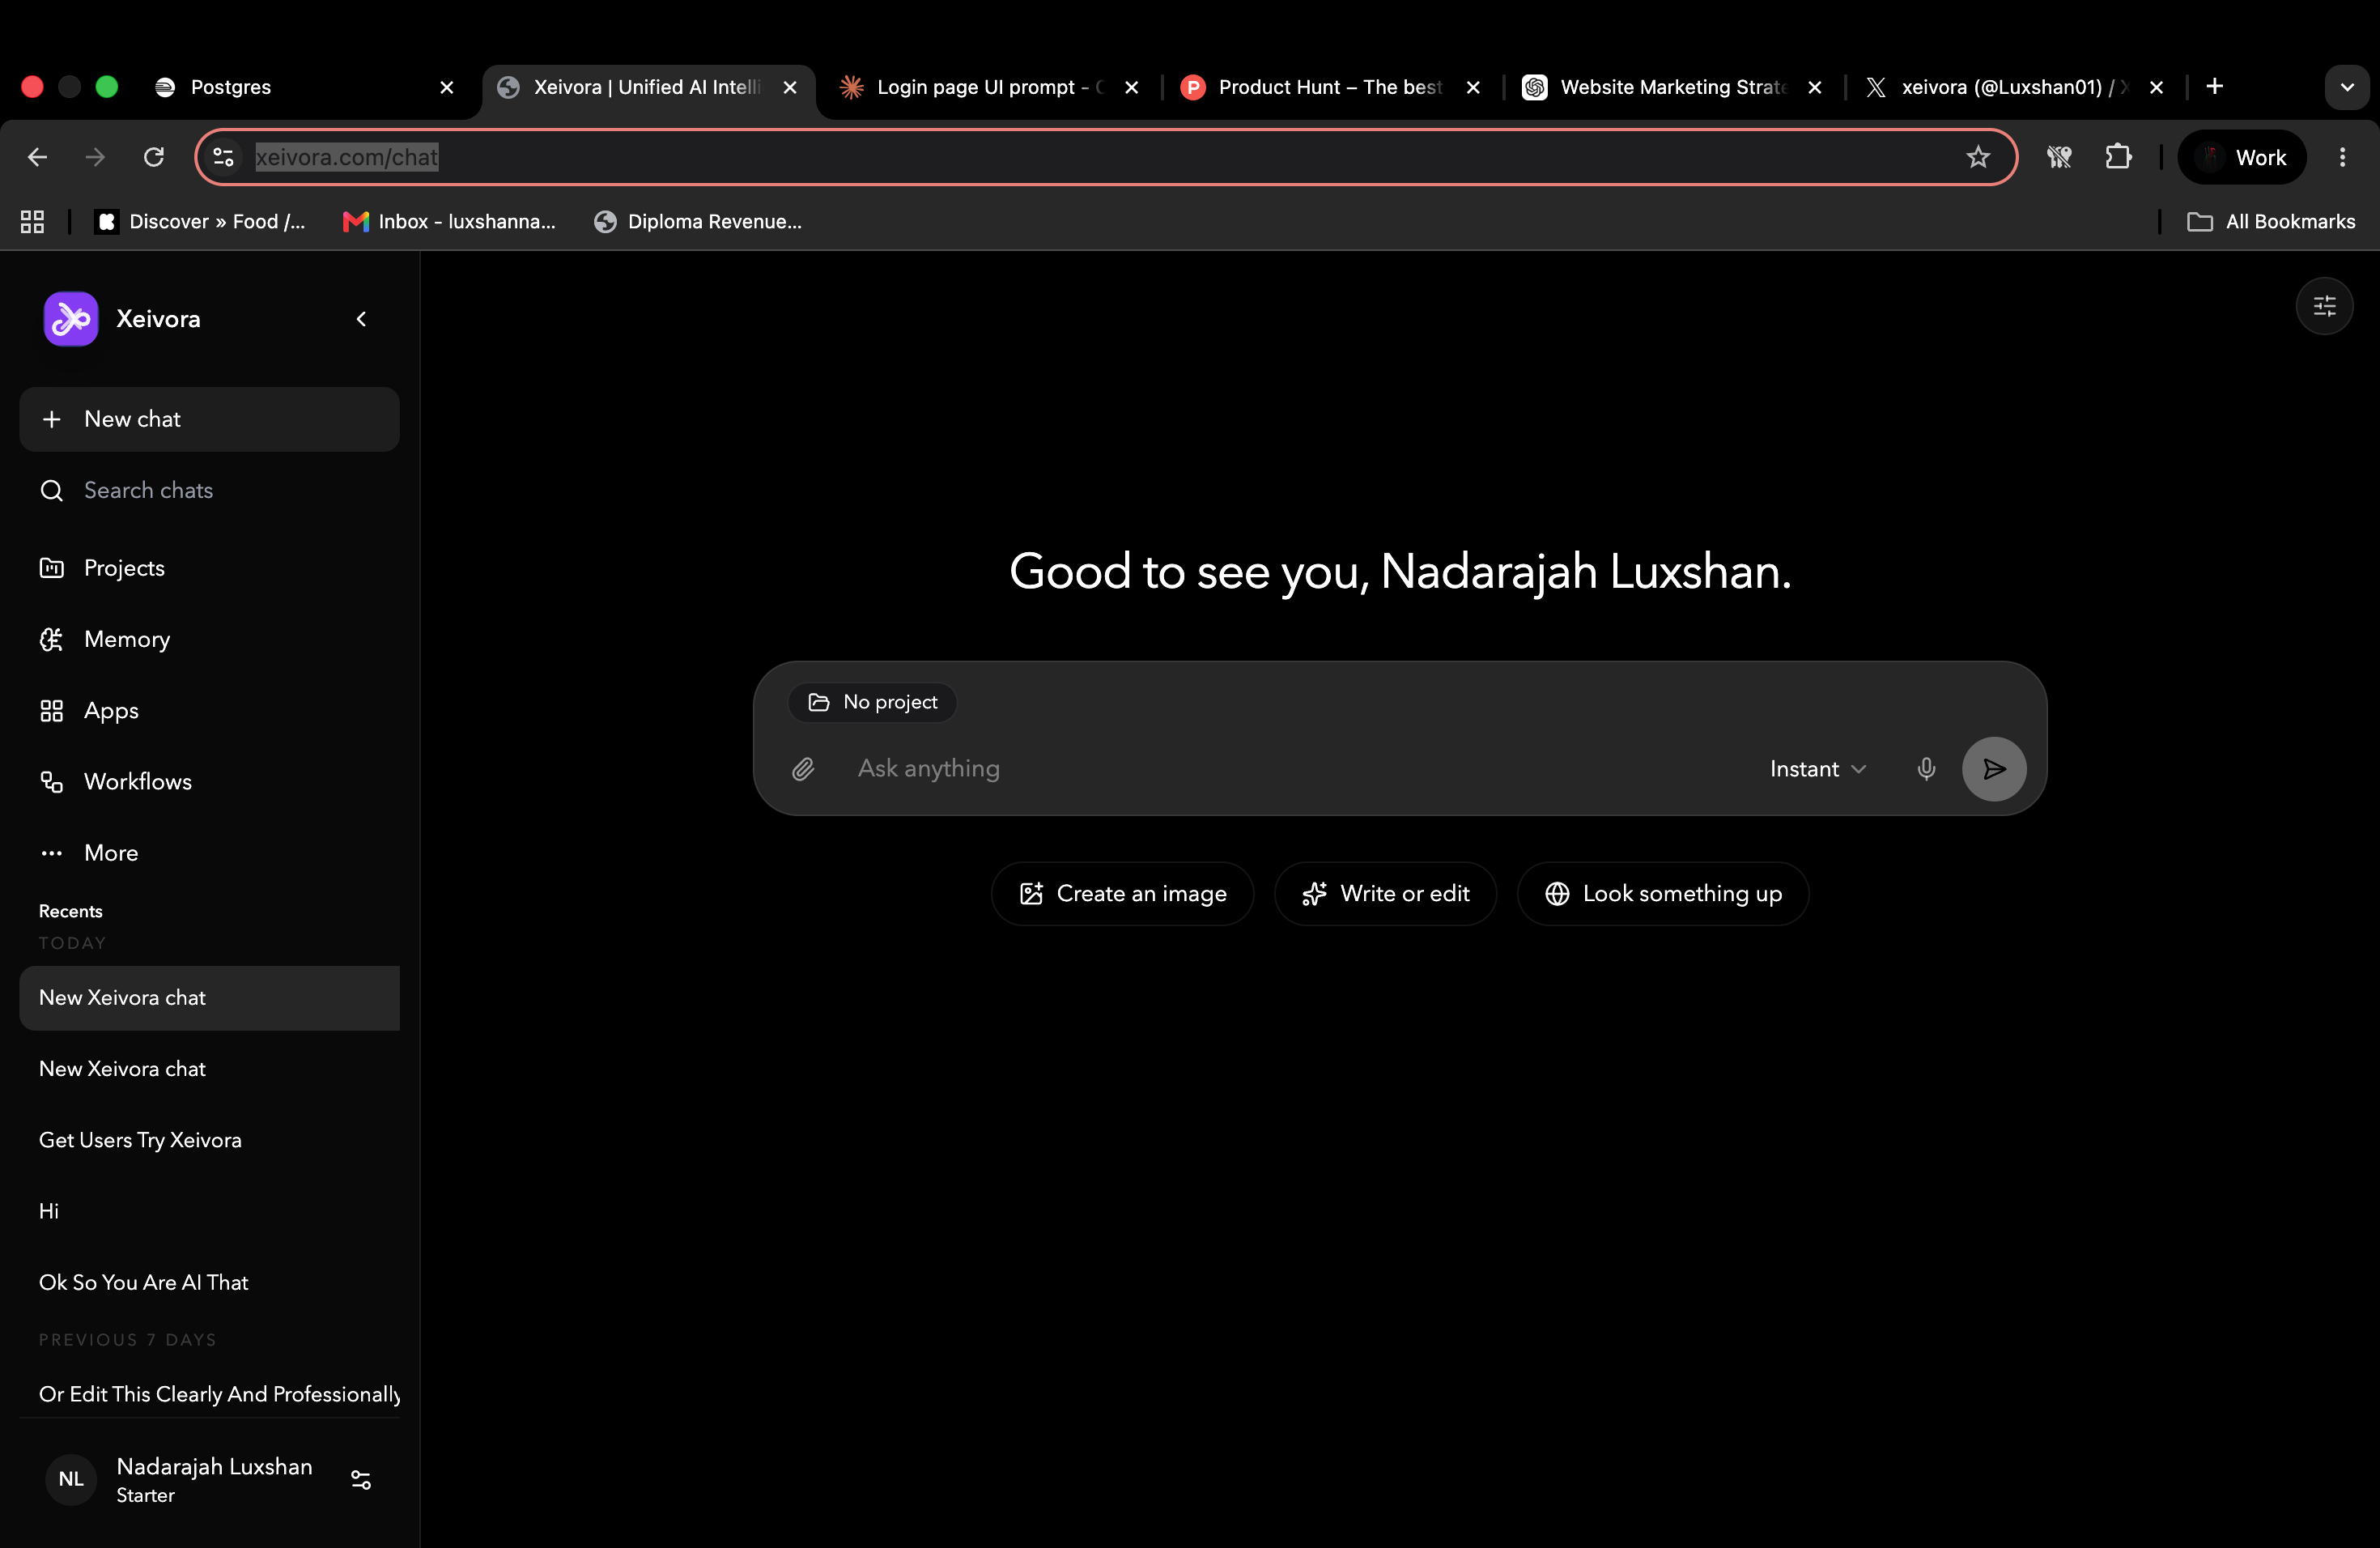Image resolution: width=2380 pixels, height=1548 pixels.
Task: Close the Xeivora tab
Action: coord(790,87)
